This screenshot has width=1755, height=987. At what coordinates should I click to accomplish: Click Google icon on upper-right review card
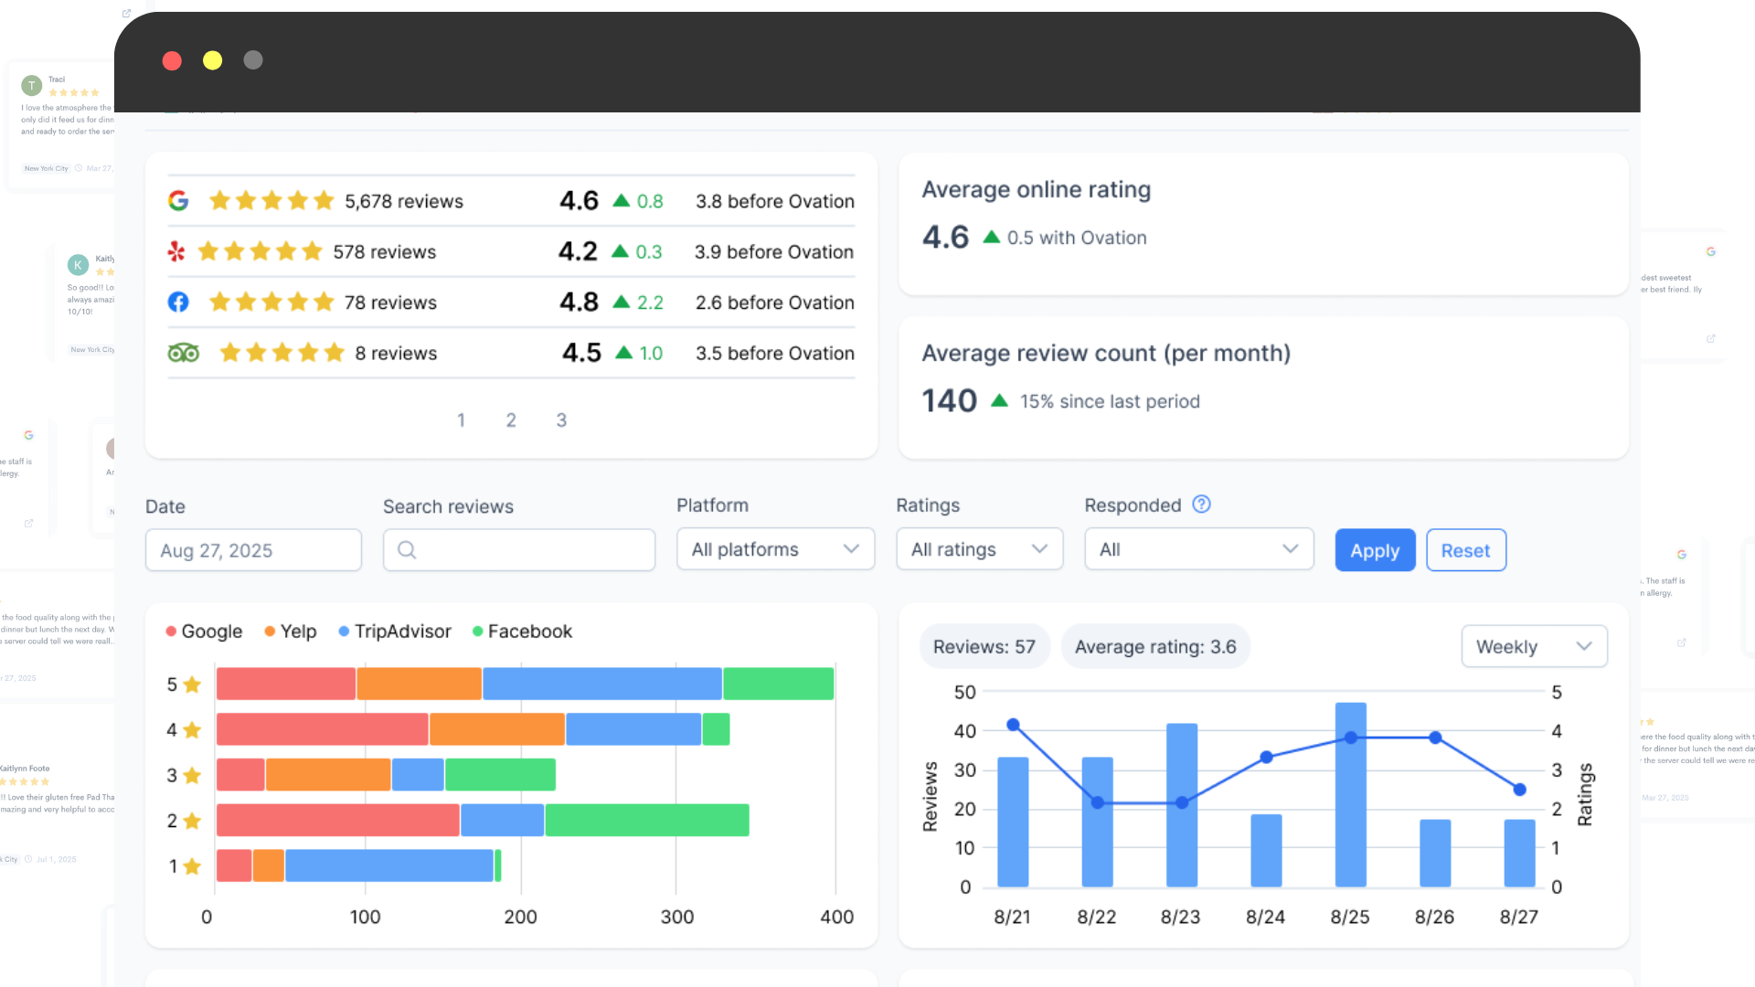point(1710,252)
